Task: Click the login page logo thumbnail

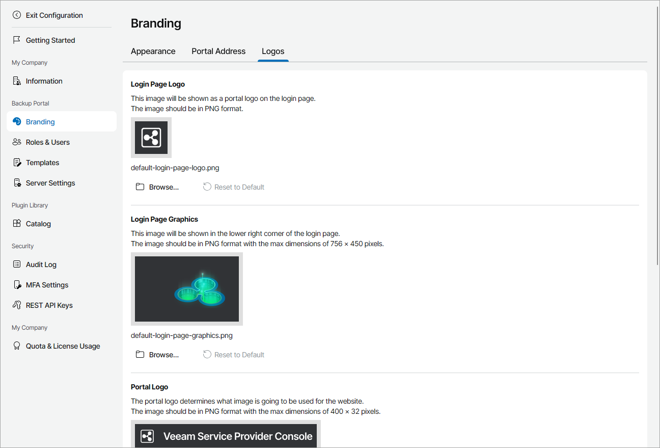Action: click(151, 138)
